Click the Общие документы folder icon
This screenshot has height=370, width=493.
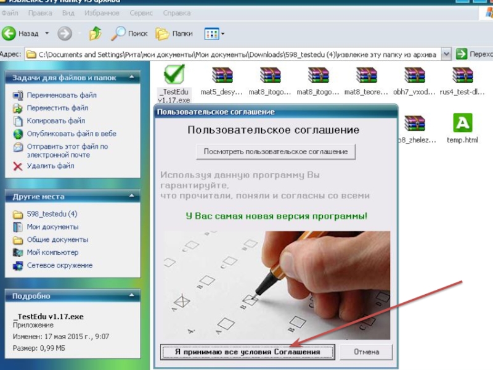click(x=18, y=240)
